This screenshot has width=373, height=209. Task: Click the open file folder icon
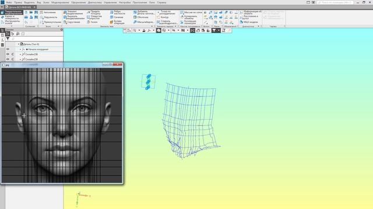pyautogui.click(x=31, y=12)
